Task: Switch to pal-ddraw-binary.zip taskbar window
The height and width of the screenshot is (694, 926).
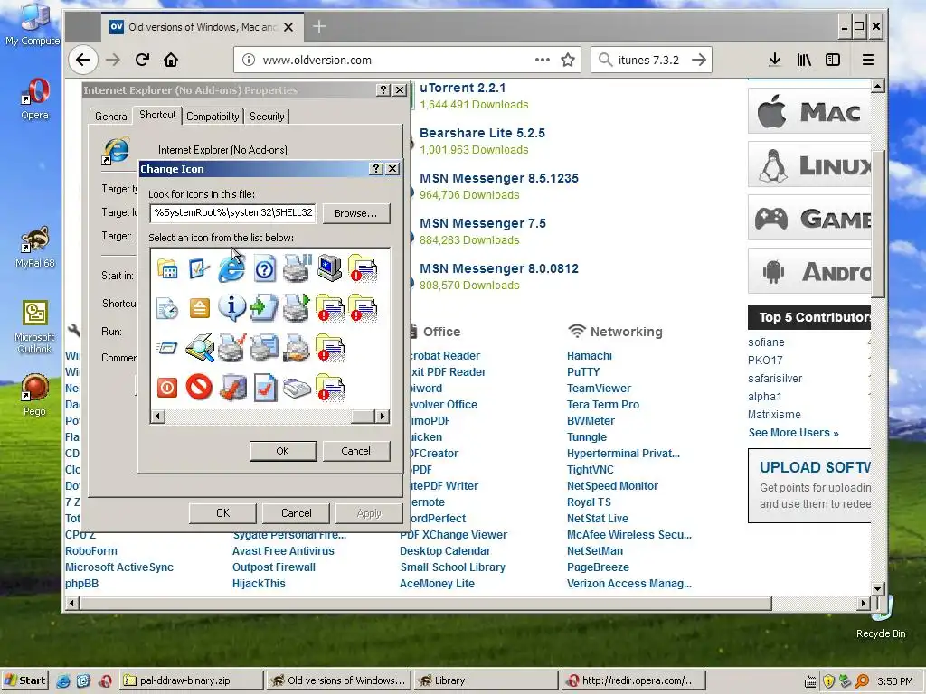Action: click(x=191, y=680)
